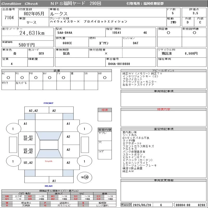Select legend entry "レンズ割れ"
The image size is (208, 208).
pos(102,205)
